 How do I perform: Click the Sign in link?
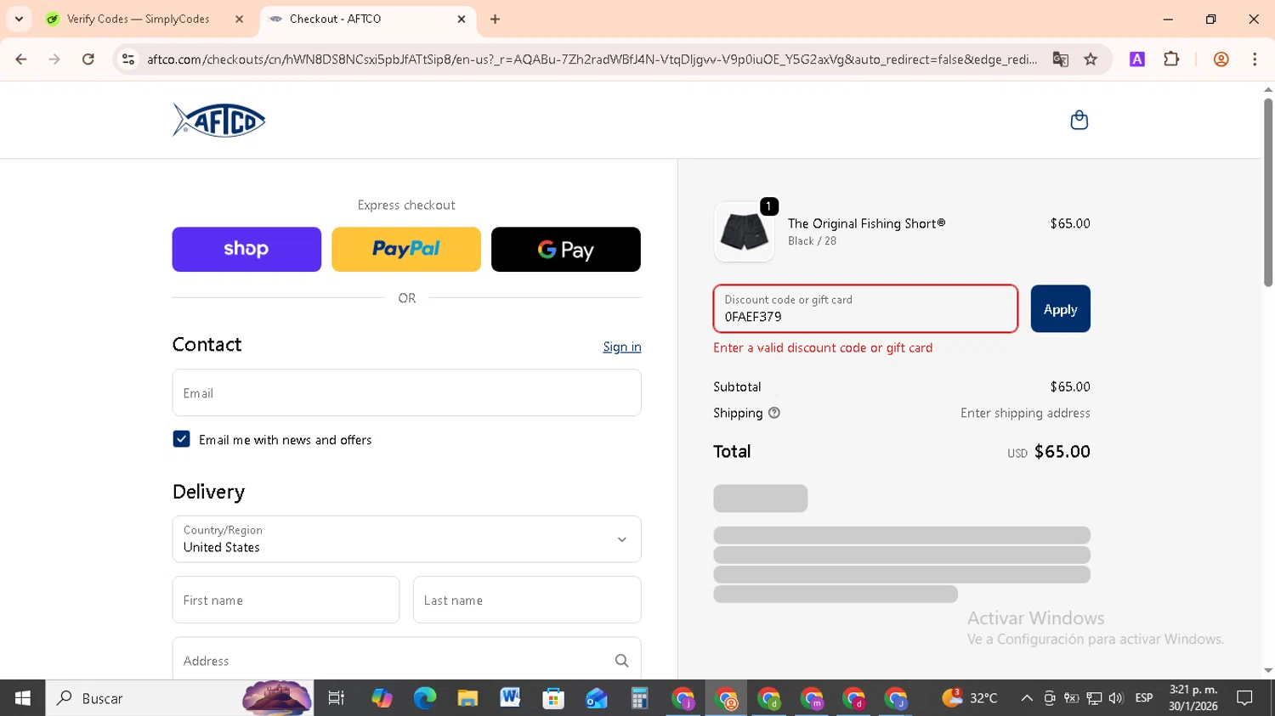pyautogui.click(x=622, y=347)
